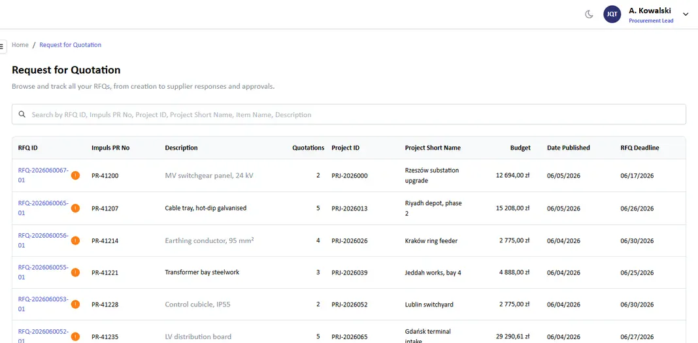Select PR-41214 cell
This screenshot has height=343, width=698.
click(x=105, y=240)
